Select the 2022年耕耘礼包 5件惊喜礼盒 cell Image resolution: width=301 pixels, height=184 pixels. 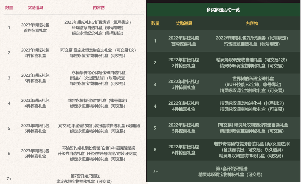tap(184, 128)
